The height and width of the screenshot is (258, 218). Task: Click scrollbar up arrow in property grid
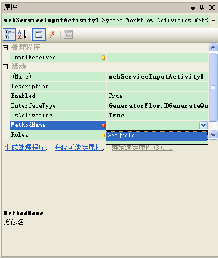click(x=213, y=47)
